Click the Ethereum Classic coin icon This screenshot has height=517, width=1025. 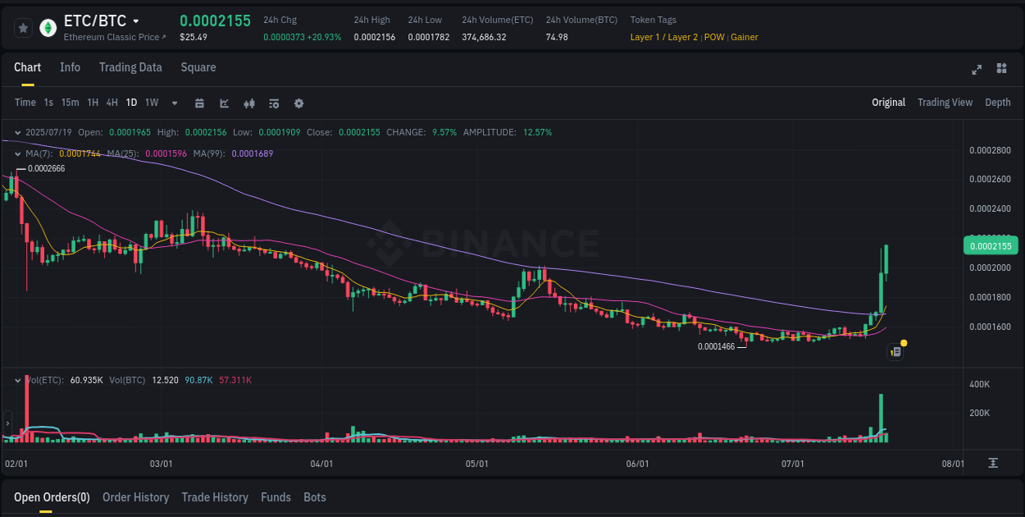coord(48,27)
